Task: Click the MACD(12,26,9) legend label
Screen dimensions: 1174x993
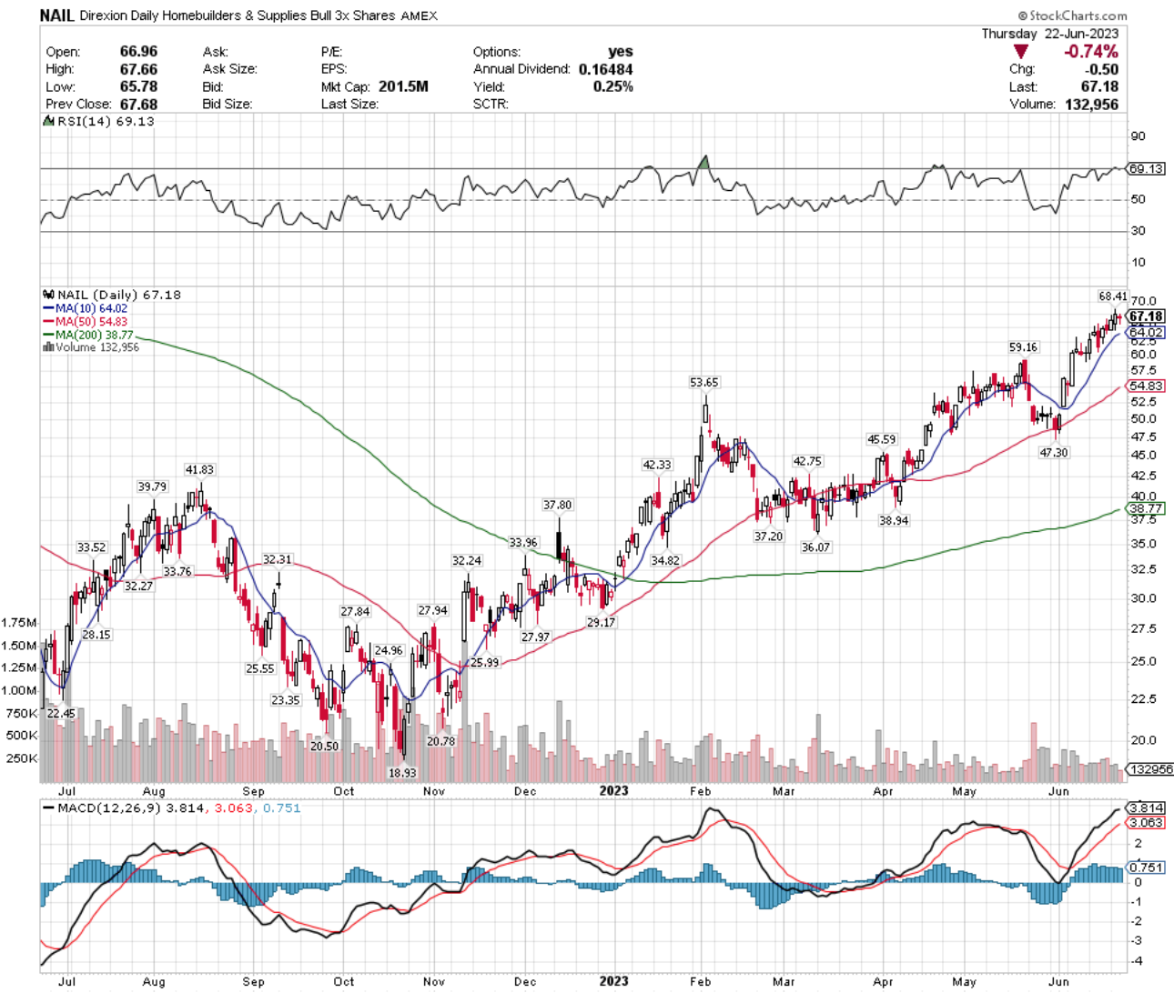Action: [x=108, y=807]
